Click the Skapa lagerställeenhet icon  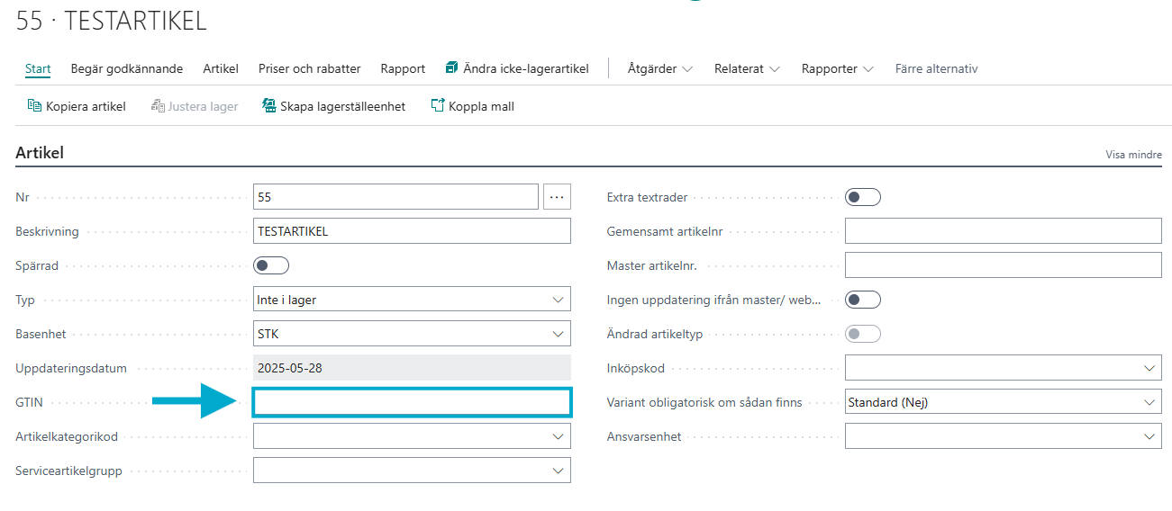coord(268,106)
